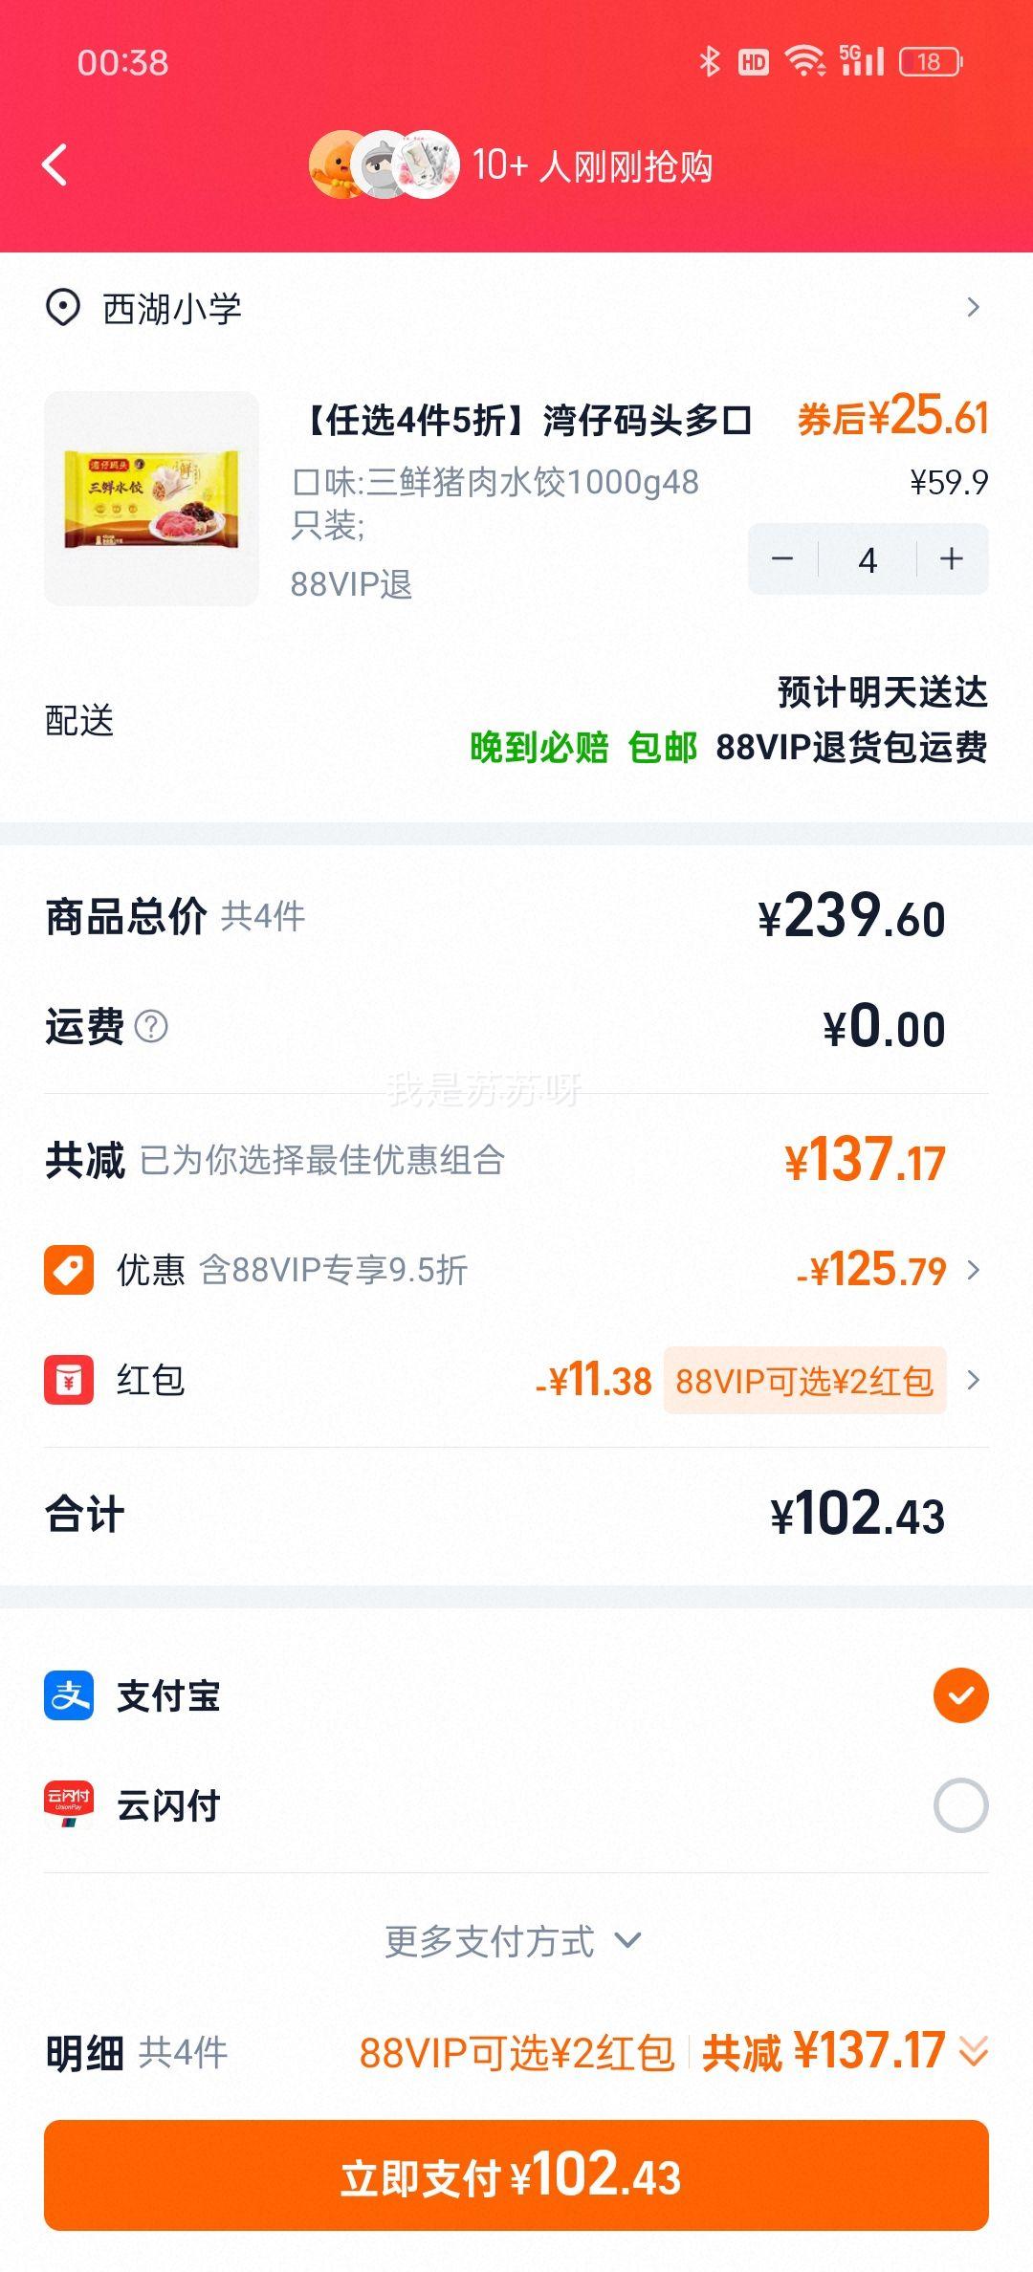Tap 立即支付 ¥102.43 button
This screenshot has height=2272, width=1033.
pos(516,2175)
